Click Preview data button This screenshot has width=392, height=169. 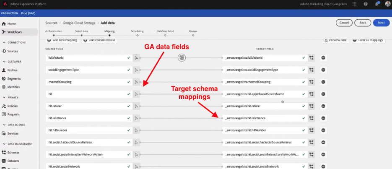click(x=335, y=40)
